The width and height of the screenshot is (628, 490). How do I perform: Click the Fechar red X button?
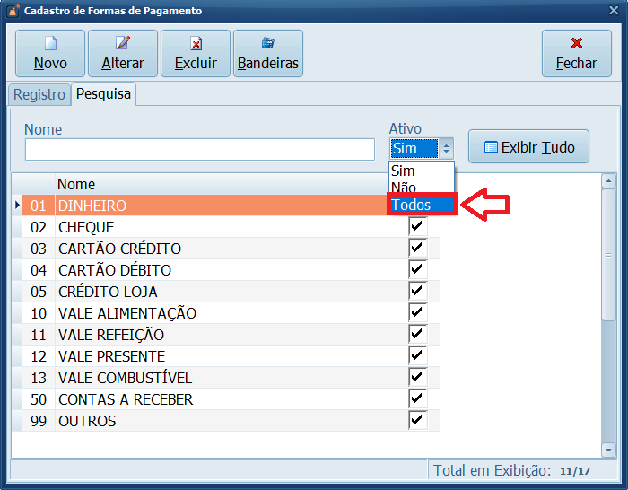pos(576,54)
